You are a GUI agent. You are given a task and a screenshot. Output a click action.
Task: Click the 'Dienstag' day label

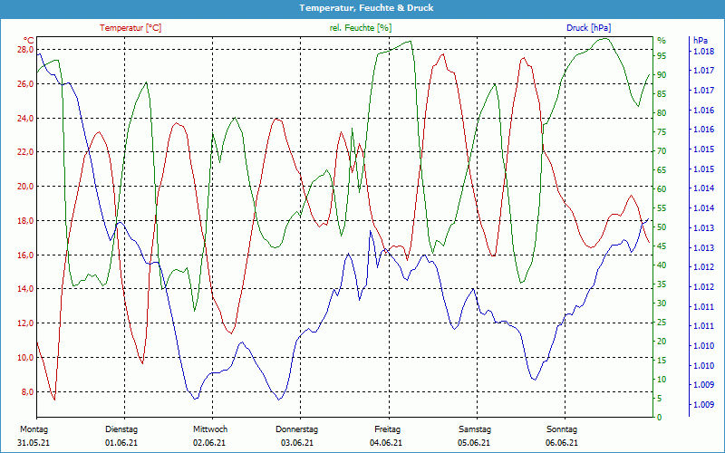[x=121, y=429]
